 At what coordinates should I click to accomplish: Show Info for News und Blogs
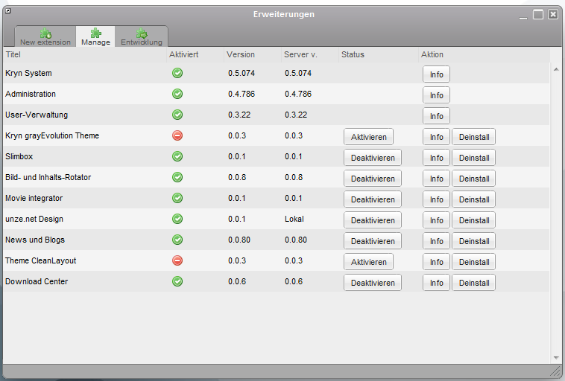coord(436,241)
